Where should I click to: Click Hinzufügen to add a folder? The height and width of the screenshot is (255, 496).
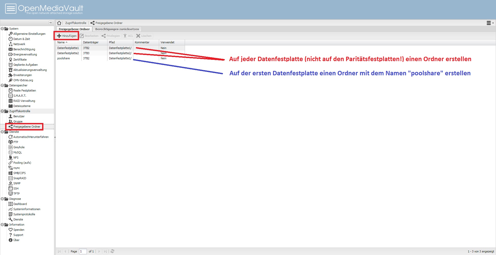pyautogui.click(x=67, y=36)
